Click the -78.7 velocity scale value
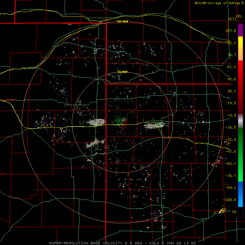 231,176
